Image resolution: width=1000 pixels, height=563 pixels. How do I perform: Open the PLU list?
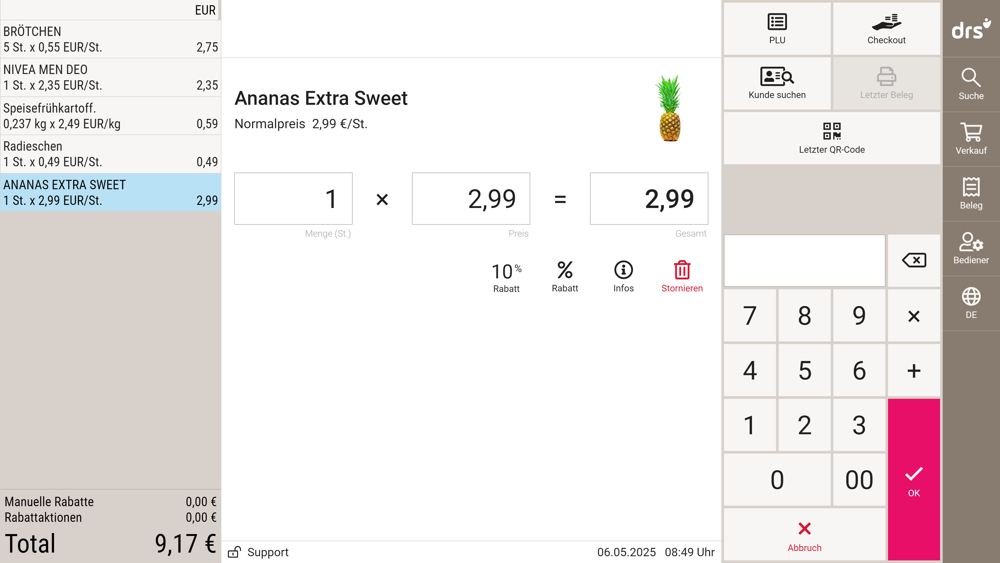pyautogui.click(x=777, y=29)
